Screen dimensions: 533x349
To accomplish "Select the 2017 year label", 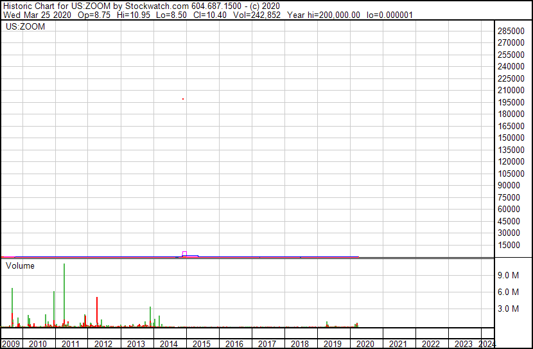I will click(267, 344).
